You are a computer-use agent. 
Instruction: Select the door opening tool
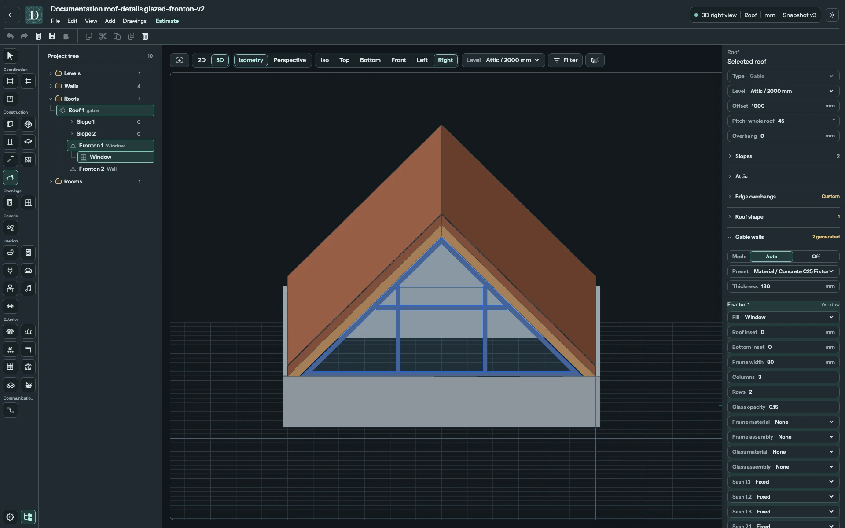[10, 202]
